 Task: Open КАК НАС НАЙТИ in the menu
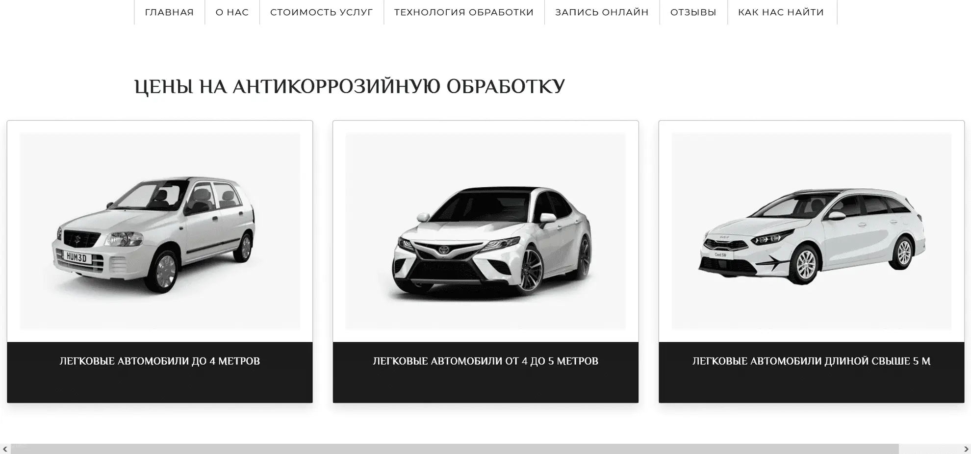point(781,12)
